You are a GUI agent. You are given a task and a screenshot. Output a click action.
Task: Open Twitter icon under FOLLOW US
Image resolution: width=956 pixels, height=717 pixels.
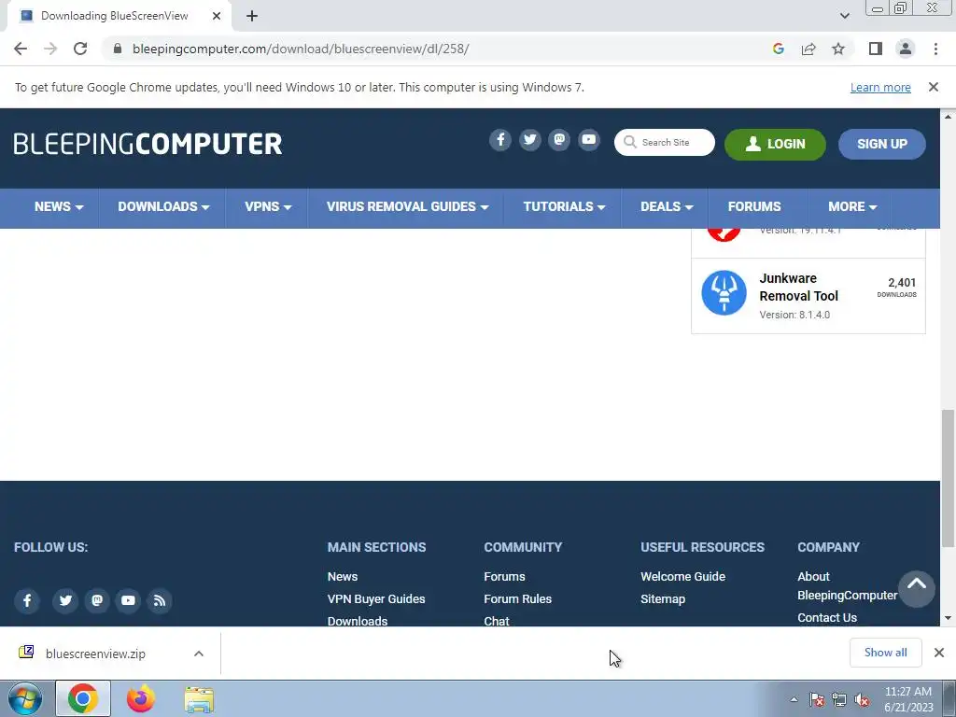click(65, 600)
